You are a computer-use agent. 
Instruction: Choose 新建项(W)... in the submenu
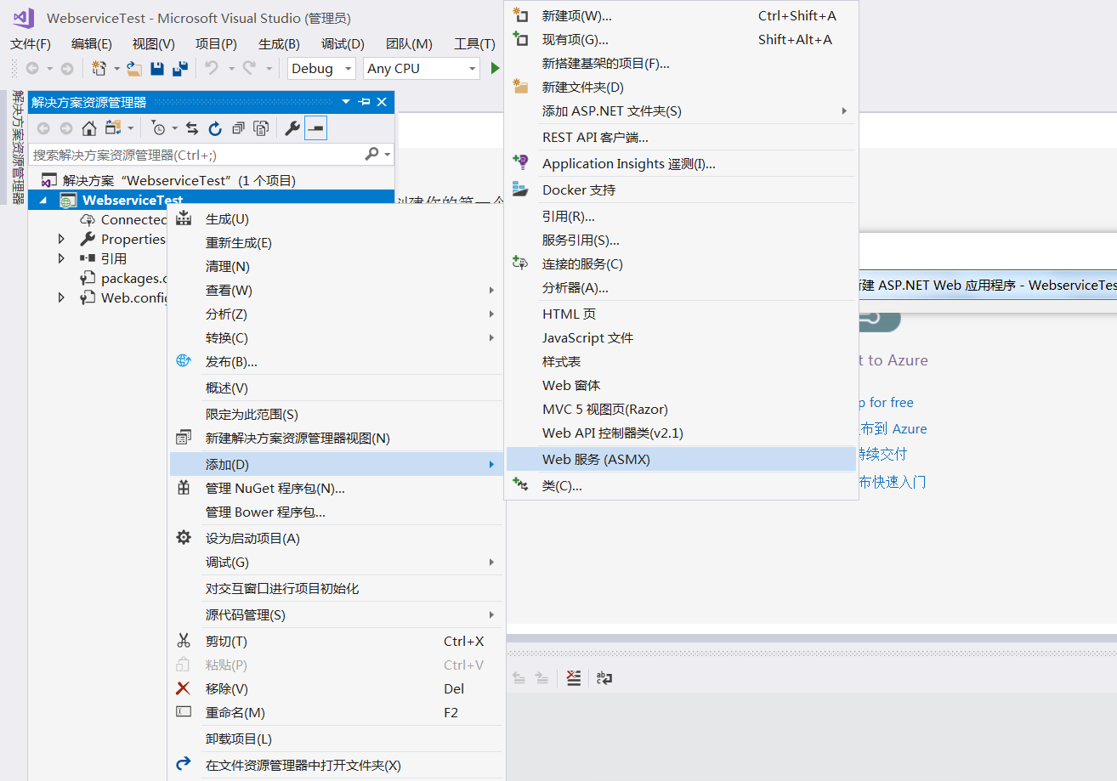(x=681, y=15)
